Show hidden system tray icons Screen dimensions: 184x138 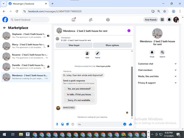152,134
